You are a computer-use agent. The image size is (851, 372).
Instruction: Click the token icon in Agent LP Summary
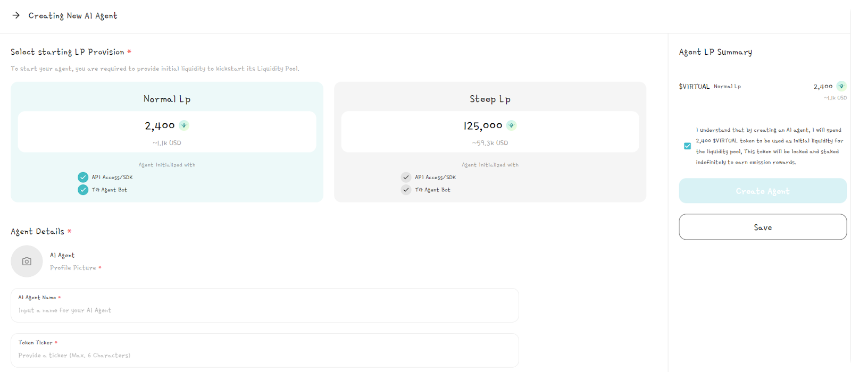click(841, 86)
